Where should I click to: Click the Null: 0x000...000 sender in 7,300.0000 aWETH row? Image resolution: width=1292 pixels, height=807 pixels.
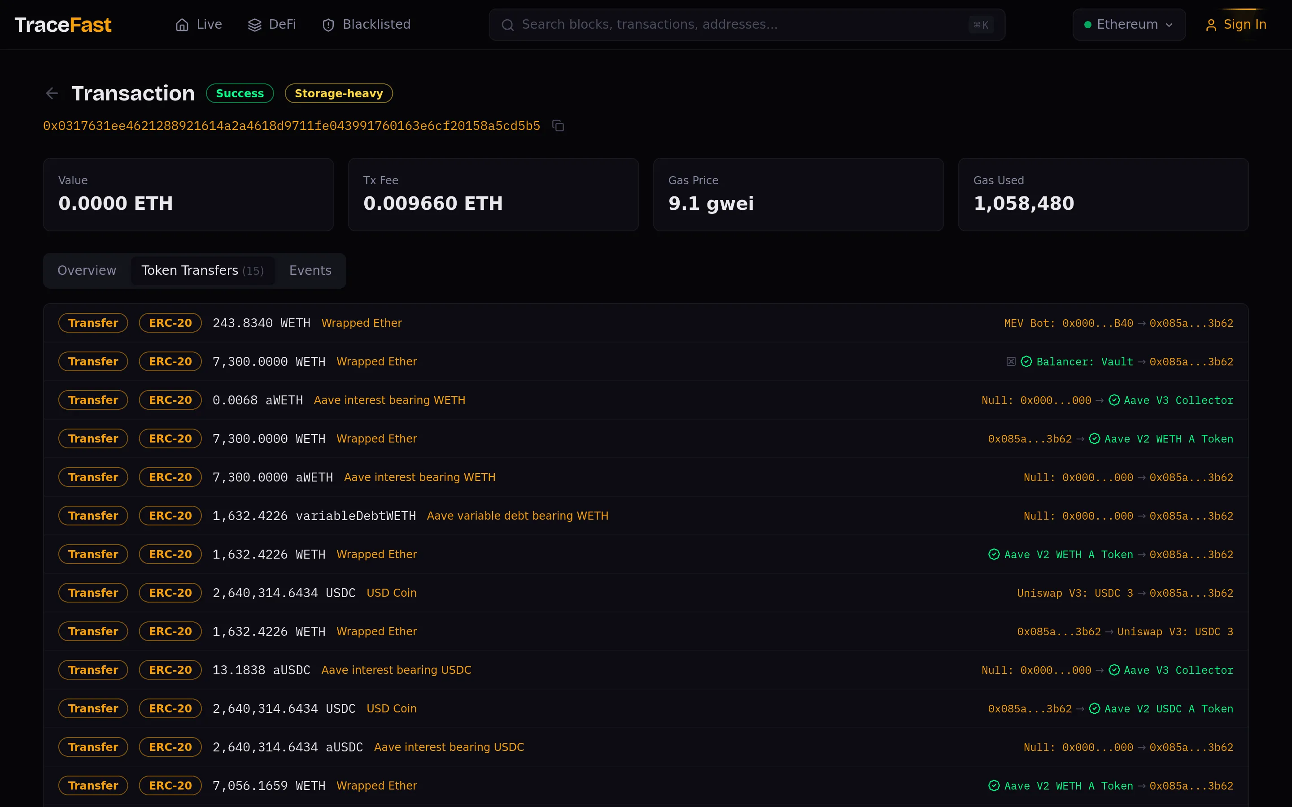tap(1078, 477)
